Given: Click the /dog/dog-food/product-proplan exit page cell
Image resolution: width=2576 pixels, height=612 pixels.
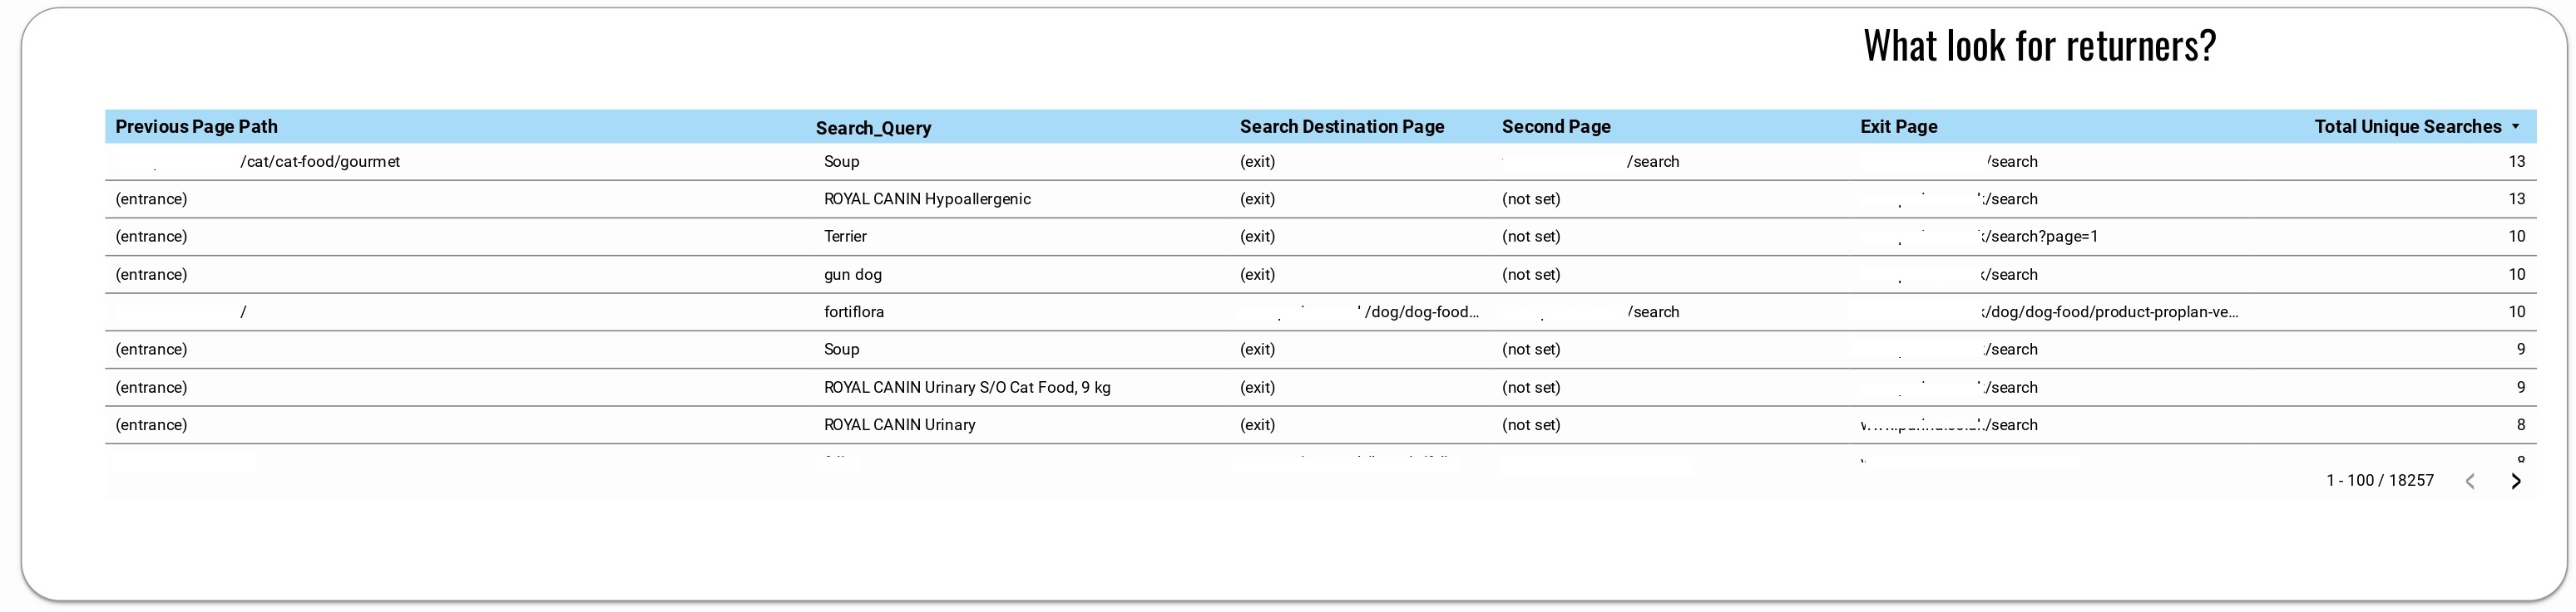Looking at the screenshot, I should pyautogui.click(x=2110, y=311).
